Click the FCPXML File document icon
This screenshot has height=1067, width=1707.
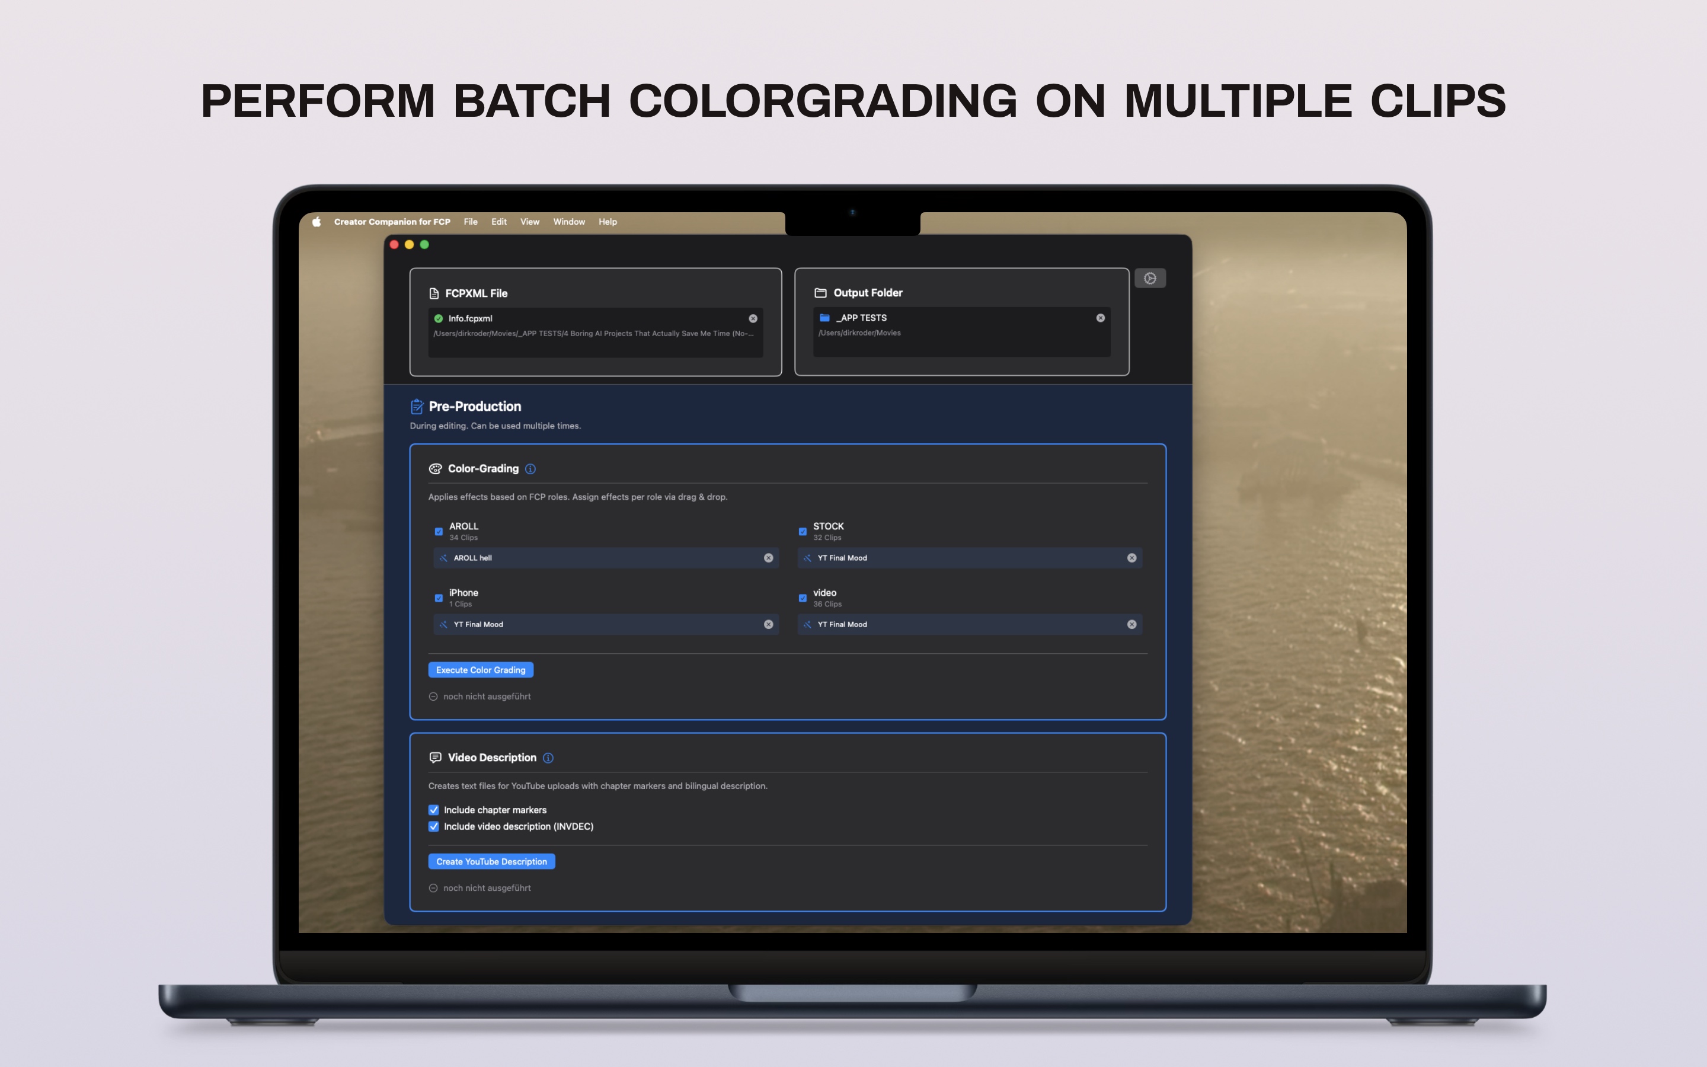pos(434,293)
